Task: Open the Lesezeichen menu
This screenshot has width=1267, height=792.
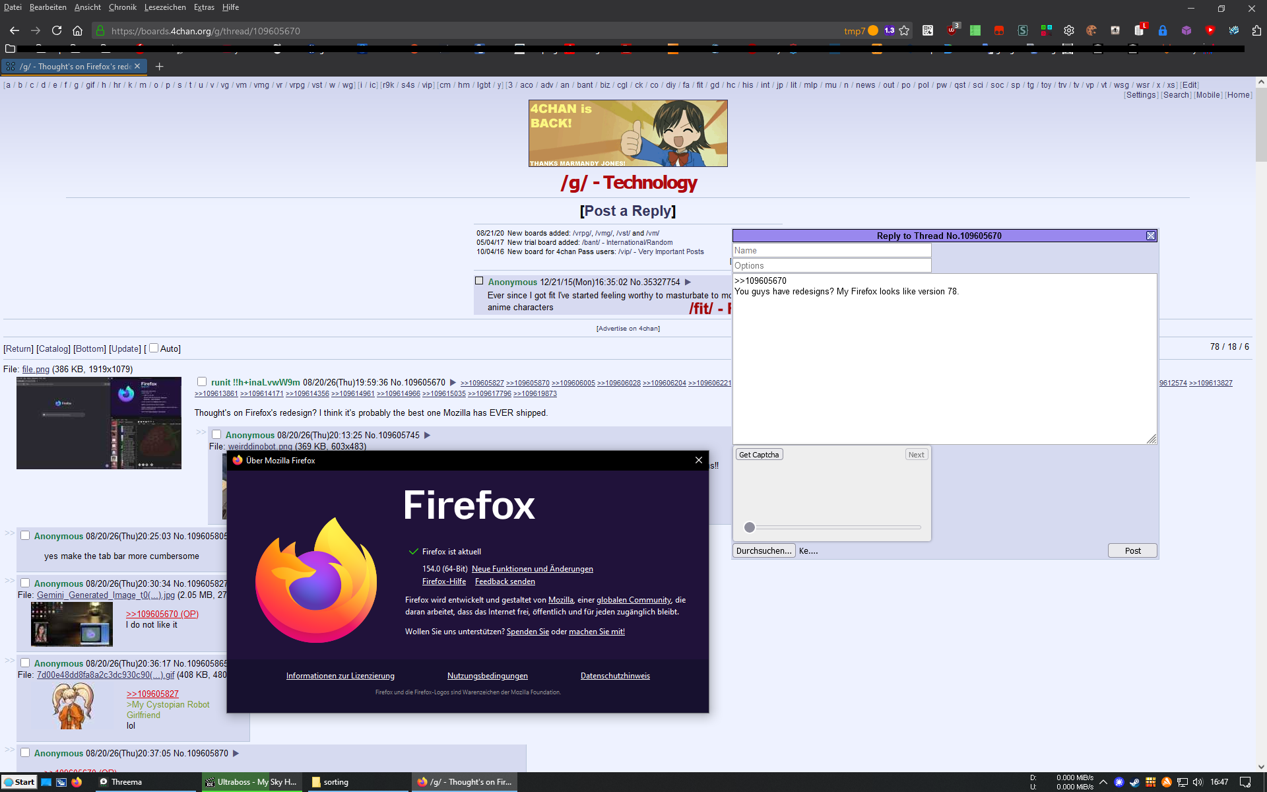Action: pyautogui.click(x=165, y=7)
